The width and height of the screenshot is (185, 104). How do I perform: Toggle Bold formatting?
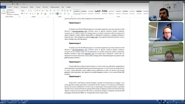(22, 14)
